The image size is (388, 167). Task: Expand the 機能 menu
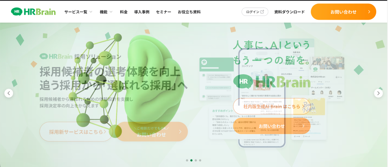(106, 12)
